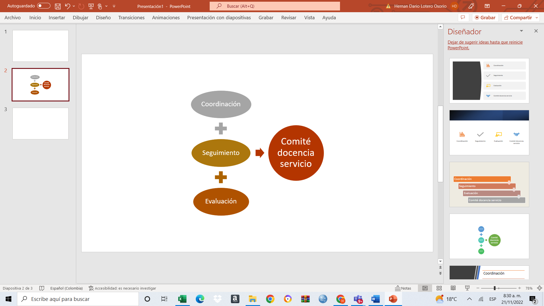Apply the dark panel icon-list design idea
544x306 pixels.
point(489,81)
